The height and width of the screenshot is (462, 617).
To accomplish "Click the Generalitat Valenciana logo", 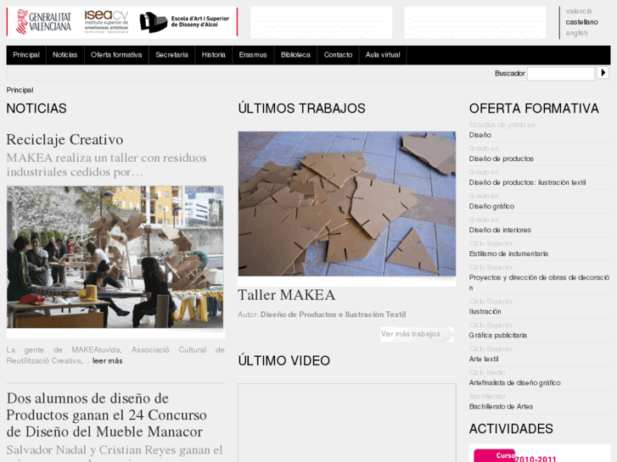I will (x=43, y=22).
